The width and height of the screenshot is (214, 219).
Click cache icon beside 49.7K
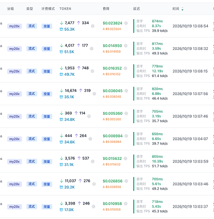(61, 74)
